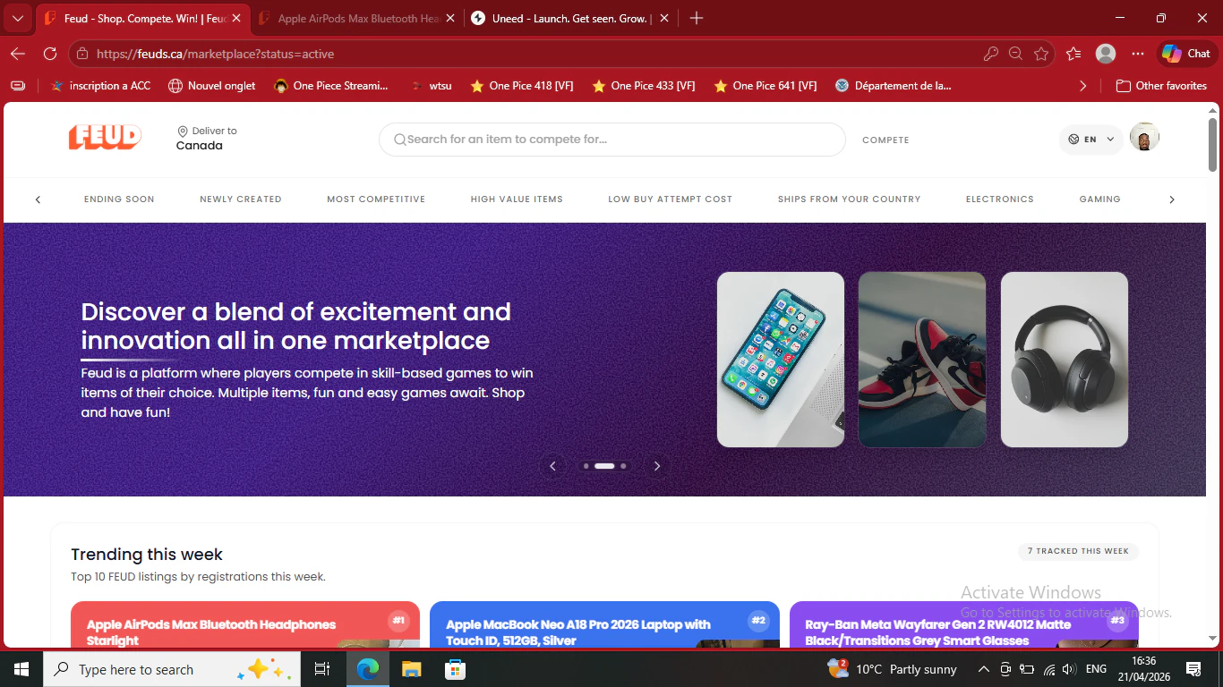The height and width of the screenshot is (687, 1223).
Task: Click the password key icon in address bar
Action: tap(990, 54)
